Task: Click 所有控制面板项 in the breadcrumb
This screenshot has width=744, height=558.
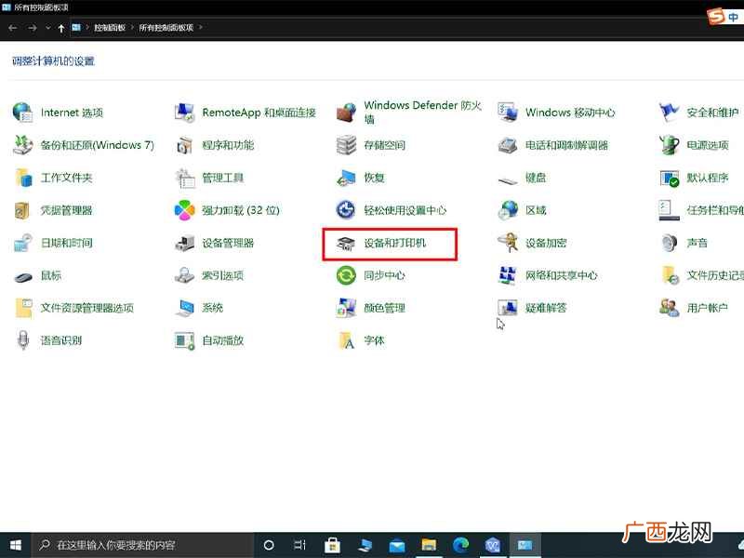Action: pyautogui.click(x=166, y=28)
